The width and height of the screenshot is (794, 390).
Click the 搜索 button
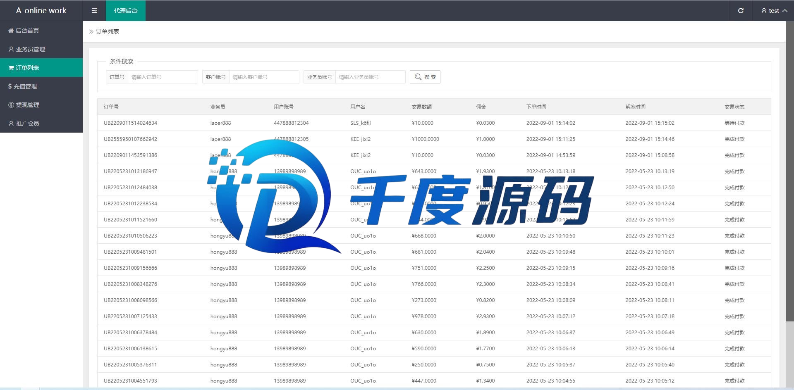point(425,77)
